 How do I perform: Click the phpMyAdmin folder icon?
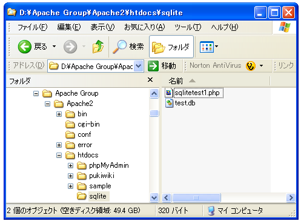[x=82, y=165]
